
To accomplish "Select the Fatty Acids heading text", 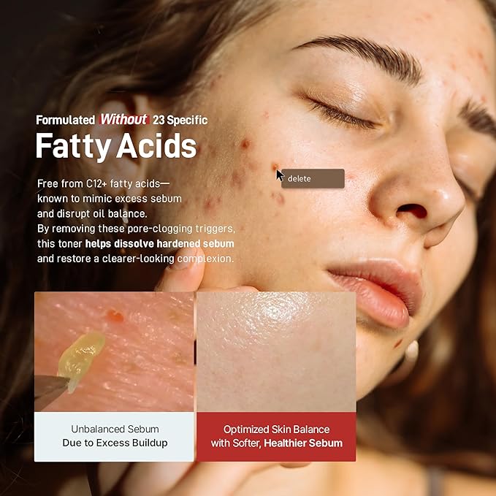I will click(116, 145).
